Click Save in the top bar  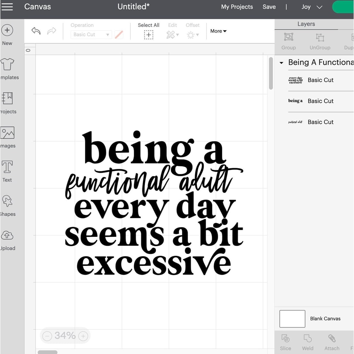point(269,7)
